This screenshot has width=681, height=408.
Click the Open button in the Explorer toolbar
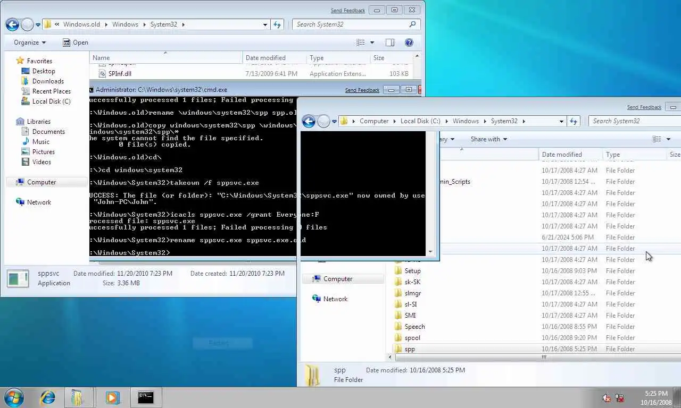(x=76, y=42)
